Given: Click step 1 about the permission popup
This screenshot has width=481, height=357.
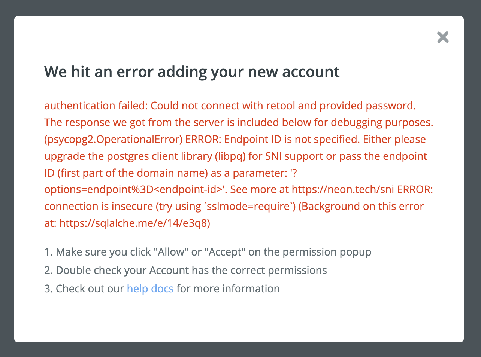Looking at the screenshot, I should click(x=208, y=252).
